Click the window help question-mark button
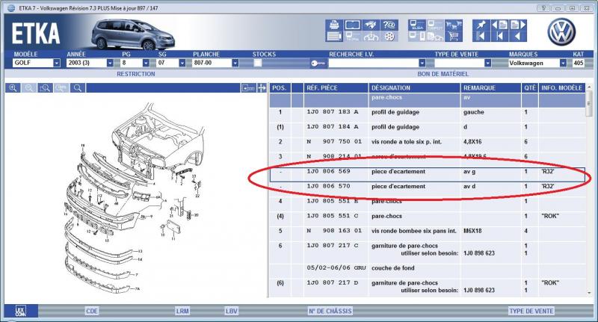This screenshot has width=598, height=322. pos(543,8)
